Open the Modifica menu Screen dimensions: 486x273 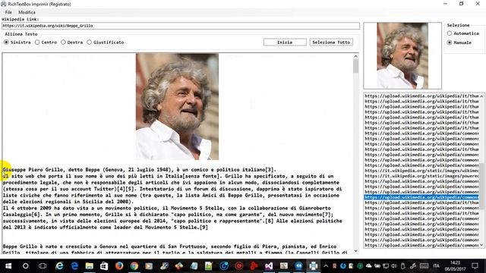click(27, 12)
